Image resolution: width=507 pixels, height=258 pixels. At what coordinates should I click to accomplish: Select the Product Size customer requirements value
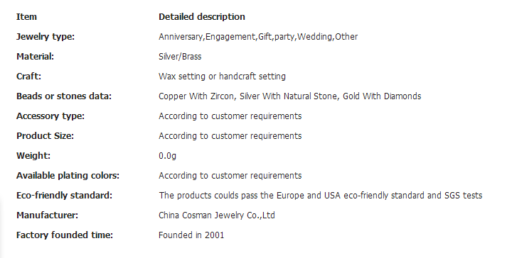click(x=230, y=136)
